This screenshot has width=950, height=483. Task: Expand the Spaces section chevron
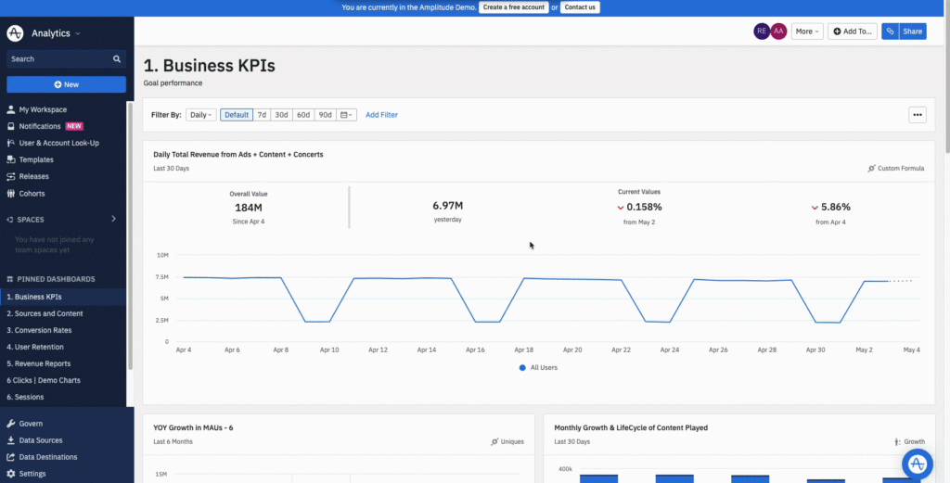point(114,220)
